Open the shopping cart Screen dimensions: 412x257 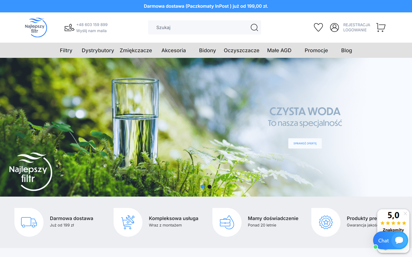381,27
